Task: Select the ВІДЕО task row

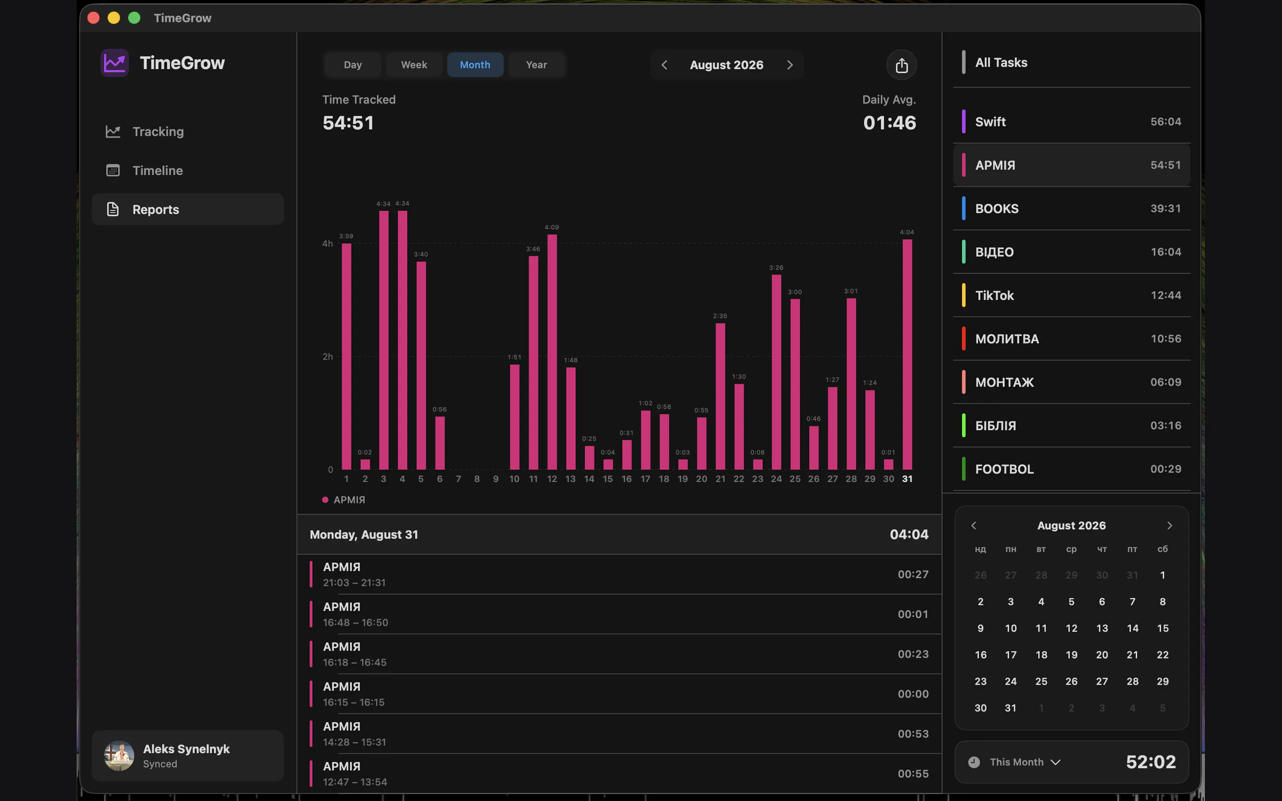Action: pyautogui.click(x=1071, y=252)
